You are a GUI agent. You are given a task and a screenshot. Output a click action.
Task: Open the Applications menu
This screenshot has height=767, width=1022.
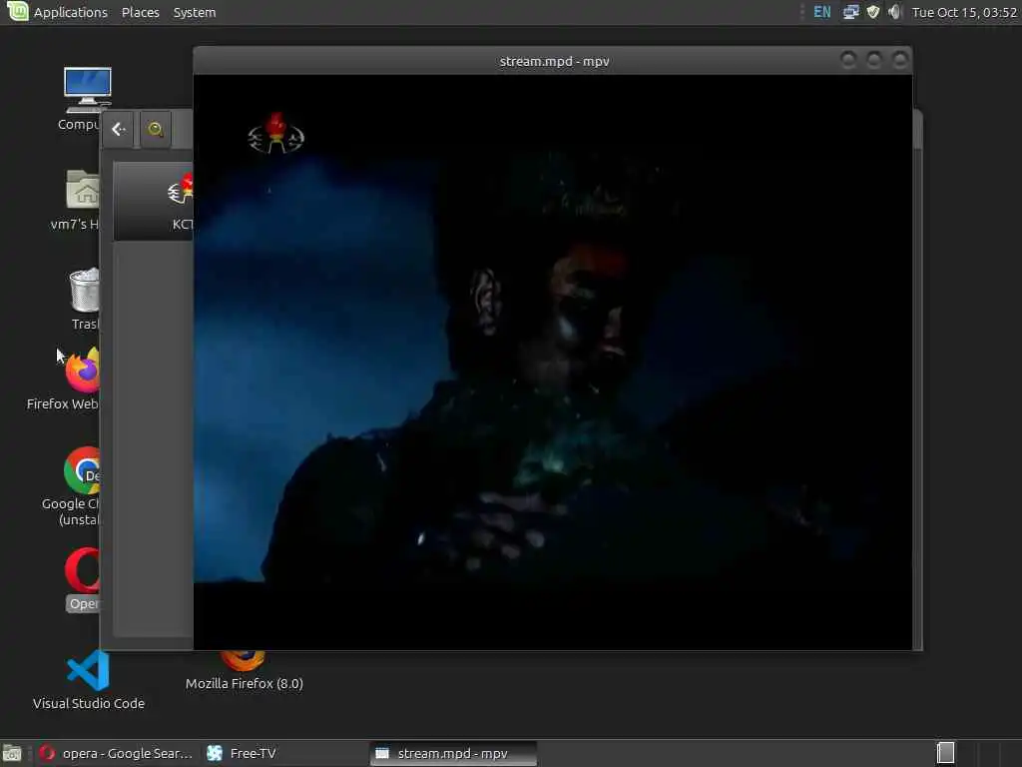(71, 12)
